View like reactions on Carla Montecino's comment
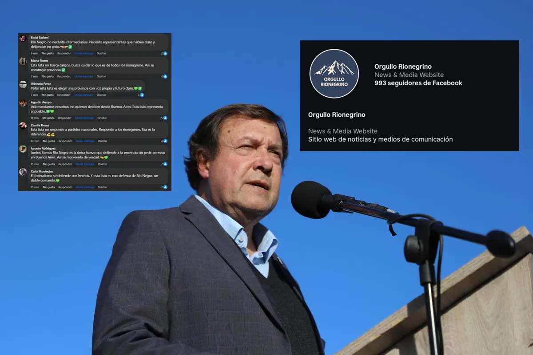Image resolution: width=533 pixels, height=355 pixels. pos(164,187)
